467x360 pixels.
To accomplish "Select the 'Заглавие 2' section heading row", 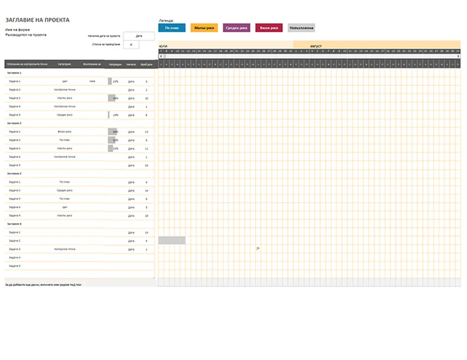I will (x=15, y=123).
